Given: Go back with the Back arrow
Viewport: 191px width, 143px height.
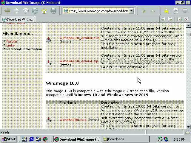Looking at the screenshot, I should (x=7, y=11).
